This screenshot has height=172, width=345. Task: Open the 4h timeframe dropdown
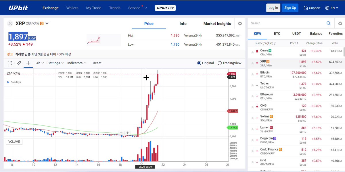coord(40,63)
